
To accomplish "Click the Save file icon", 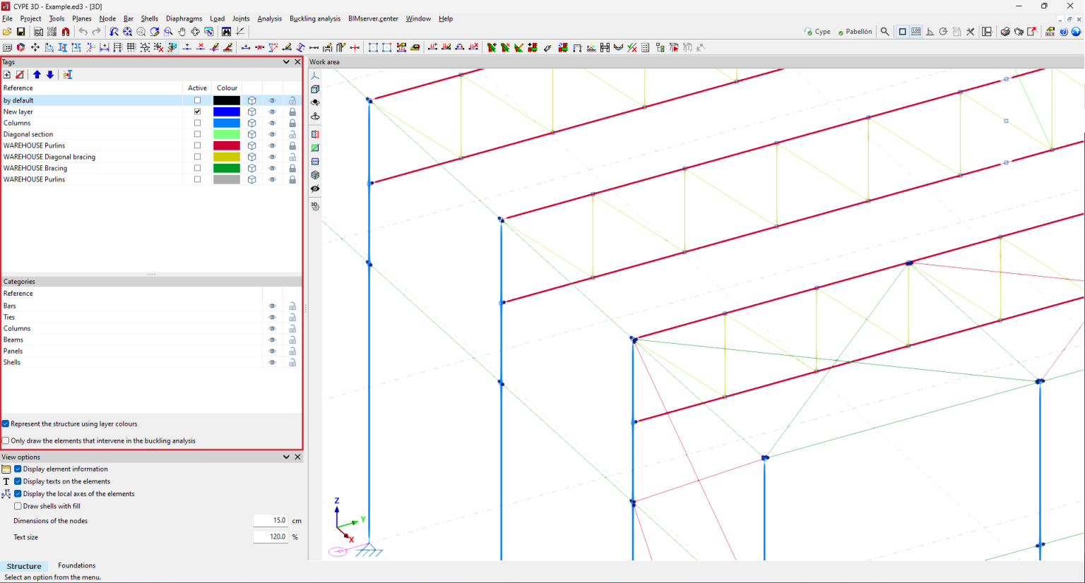I will pyautogui.click(x=21, y=32).
